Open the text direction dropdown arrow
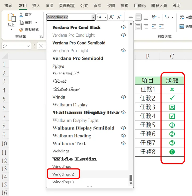Viewport: 192px width, 196px height. click(x=172, y=17)
